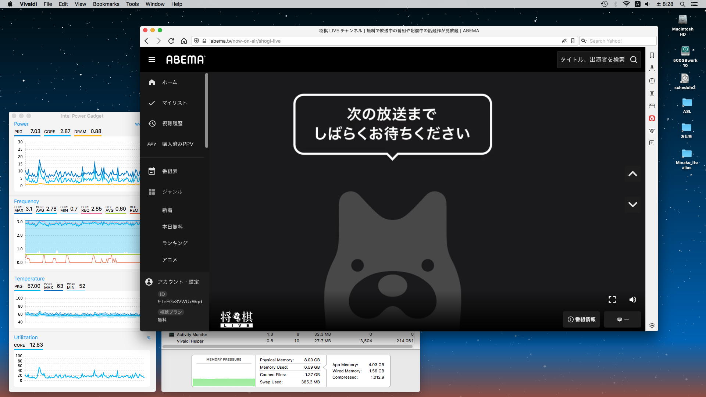This screenshot has height=397, width=706.
Task: Click the browser home button
Action: (x=183, y=41)
